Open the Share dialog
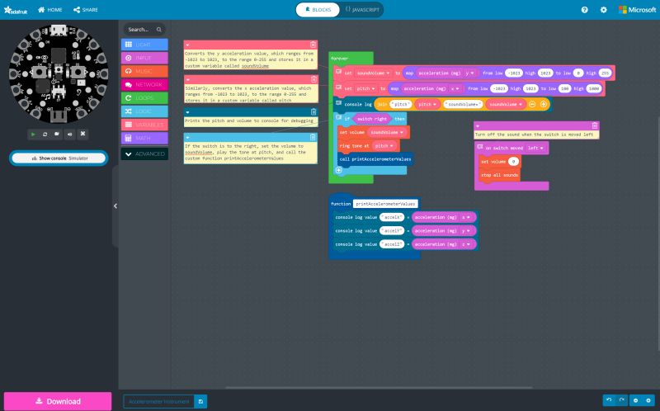 coord(86,10)
